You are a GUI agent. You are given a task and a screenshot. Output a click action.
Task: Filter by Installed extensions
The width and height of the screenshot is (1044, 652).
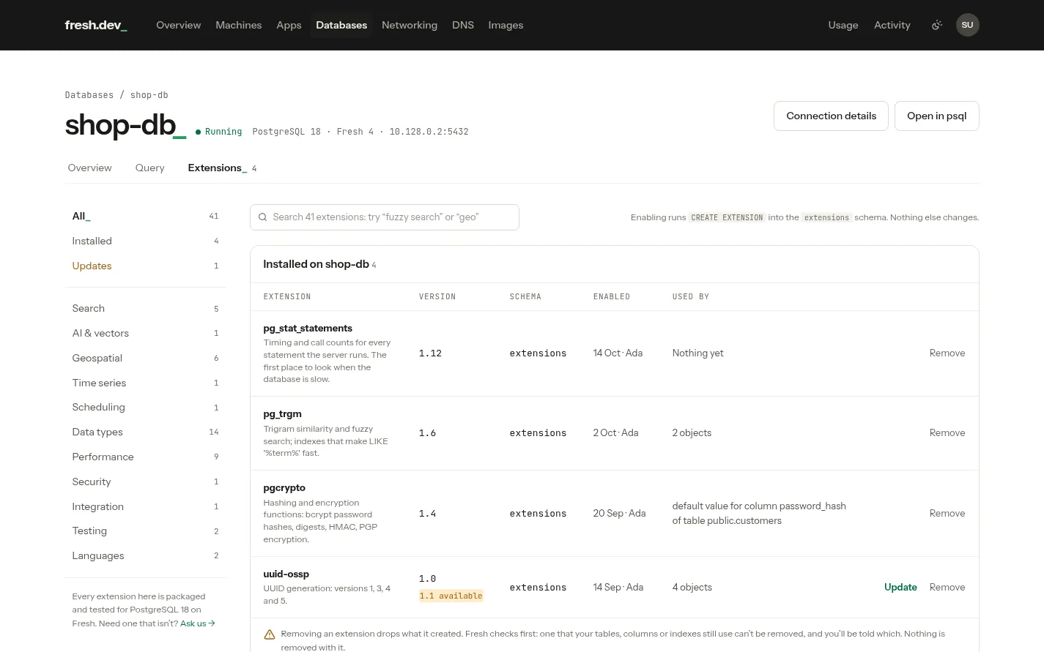click(145, 241)
